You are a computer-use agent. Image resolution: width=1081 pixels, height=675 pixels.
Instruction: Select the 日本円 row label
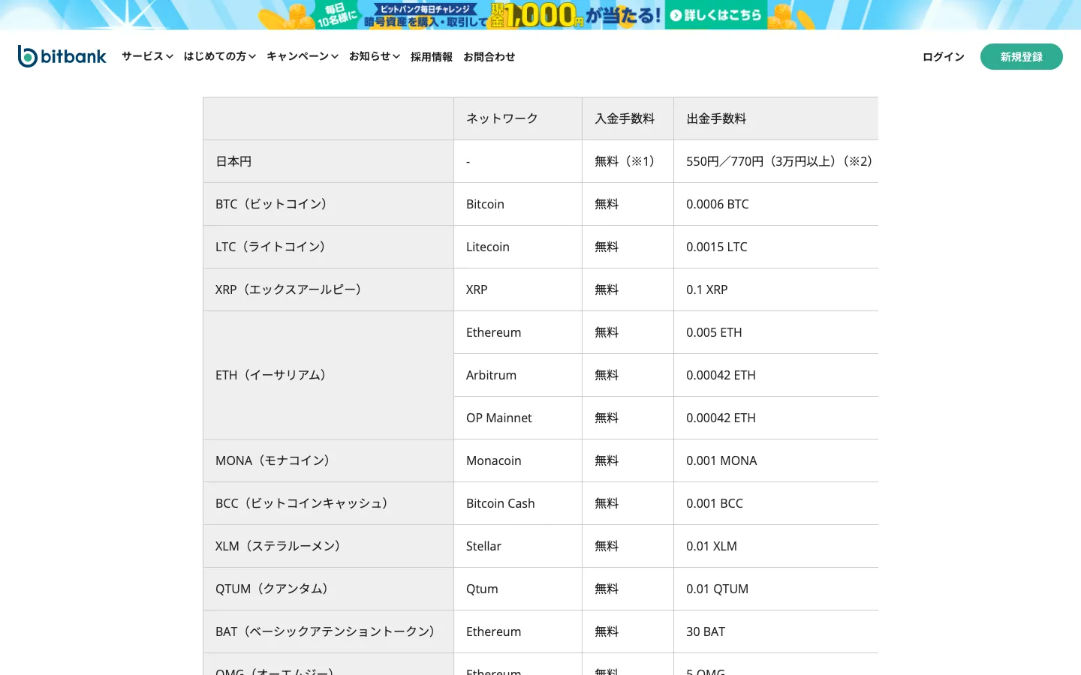328,161
